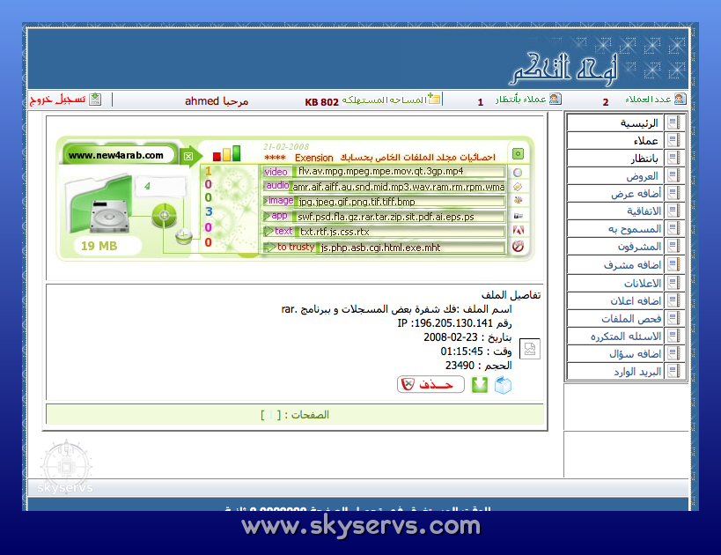This screenshot has width=721, height=555.
Task: Click the Adobe PDF icon in text row
Action: (519, 232)
